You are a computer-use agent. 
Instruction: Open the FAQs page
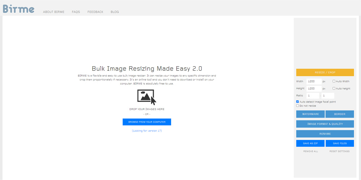[76, 12]
